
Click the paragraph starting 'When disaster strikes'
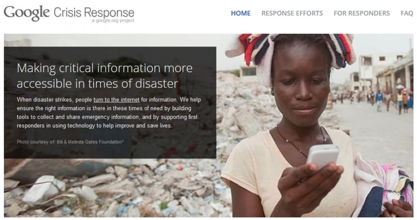[109, 112]
